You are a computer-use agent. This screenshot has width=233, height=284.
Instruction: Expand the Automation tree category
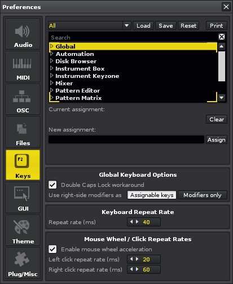tap(52, 54)
